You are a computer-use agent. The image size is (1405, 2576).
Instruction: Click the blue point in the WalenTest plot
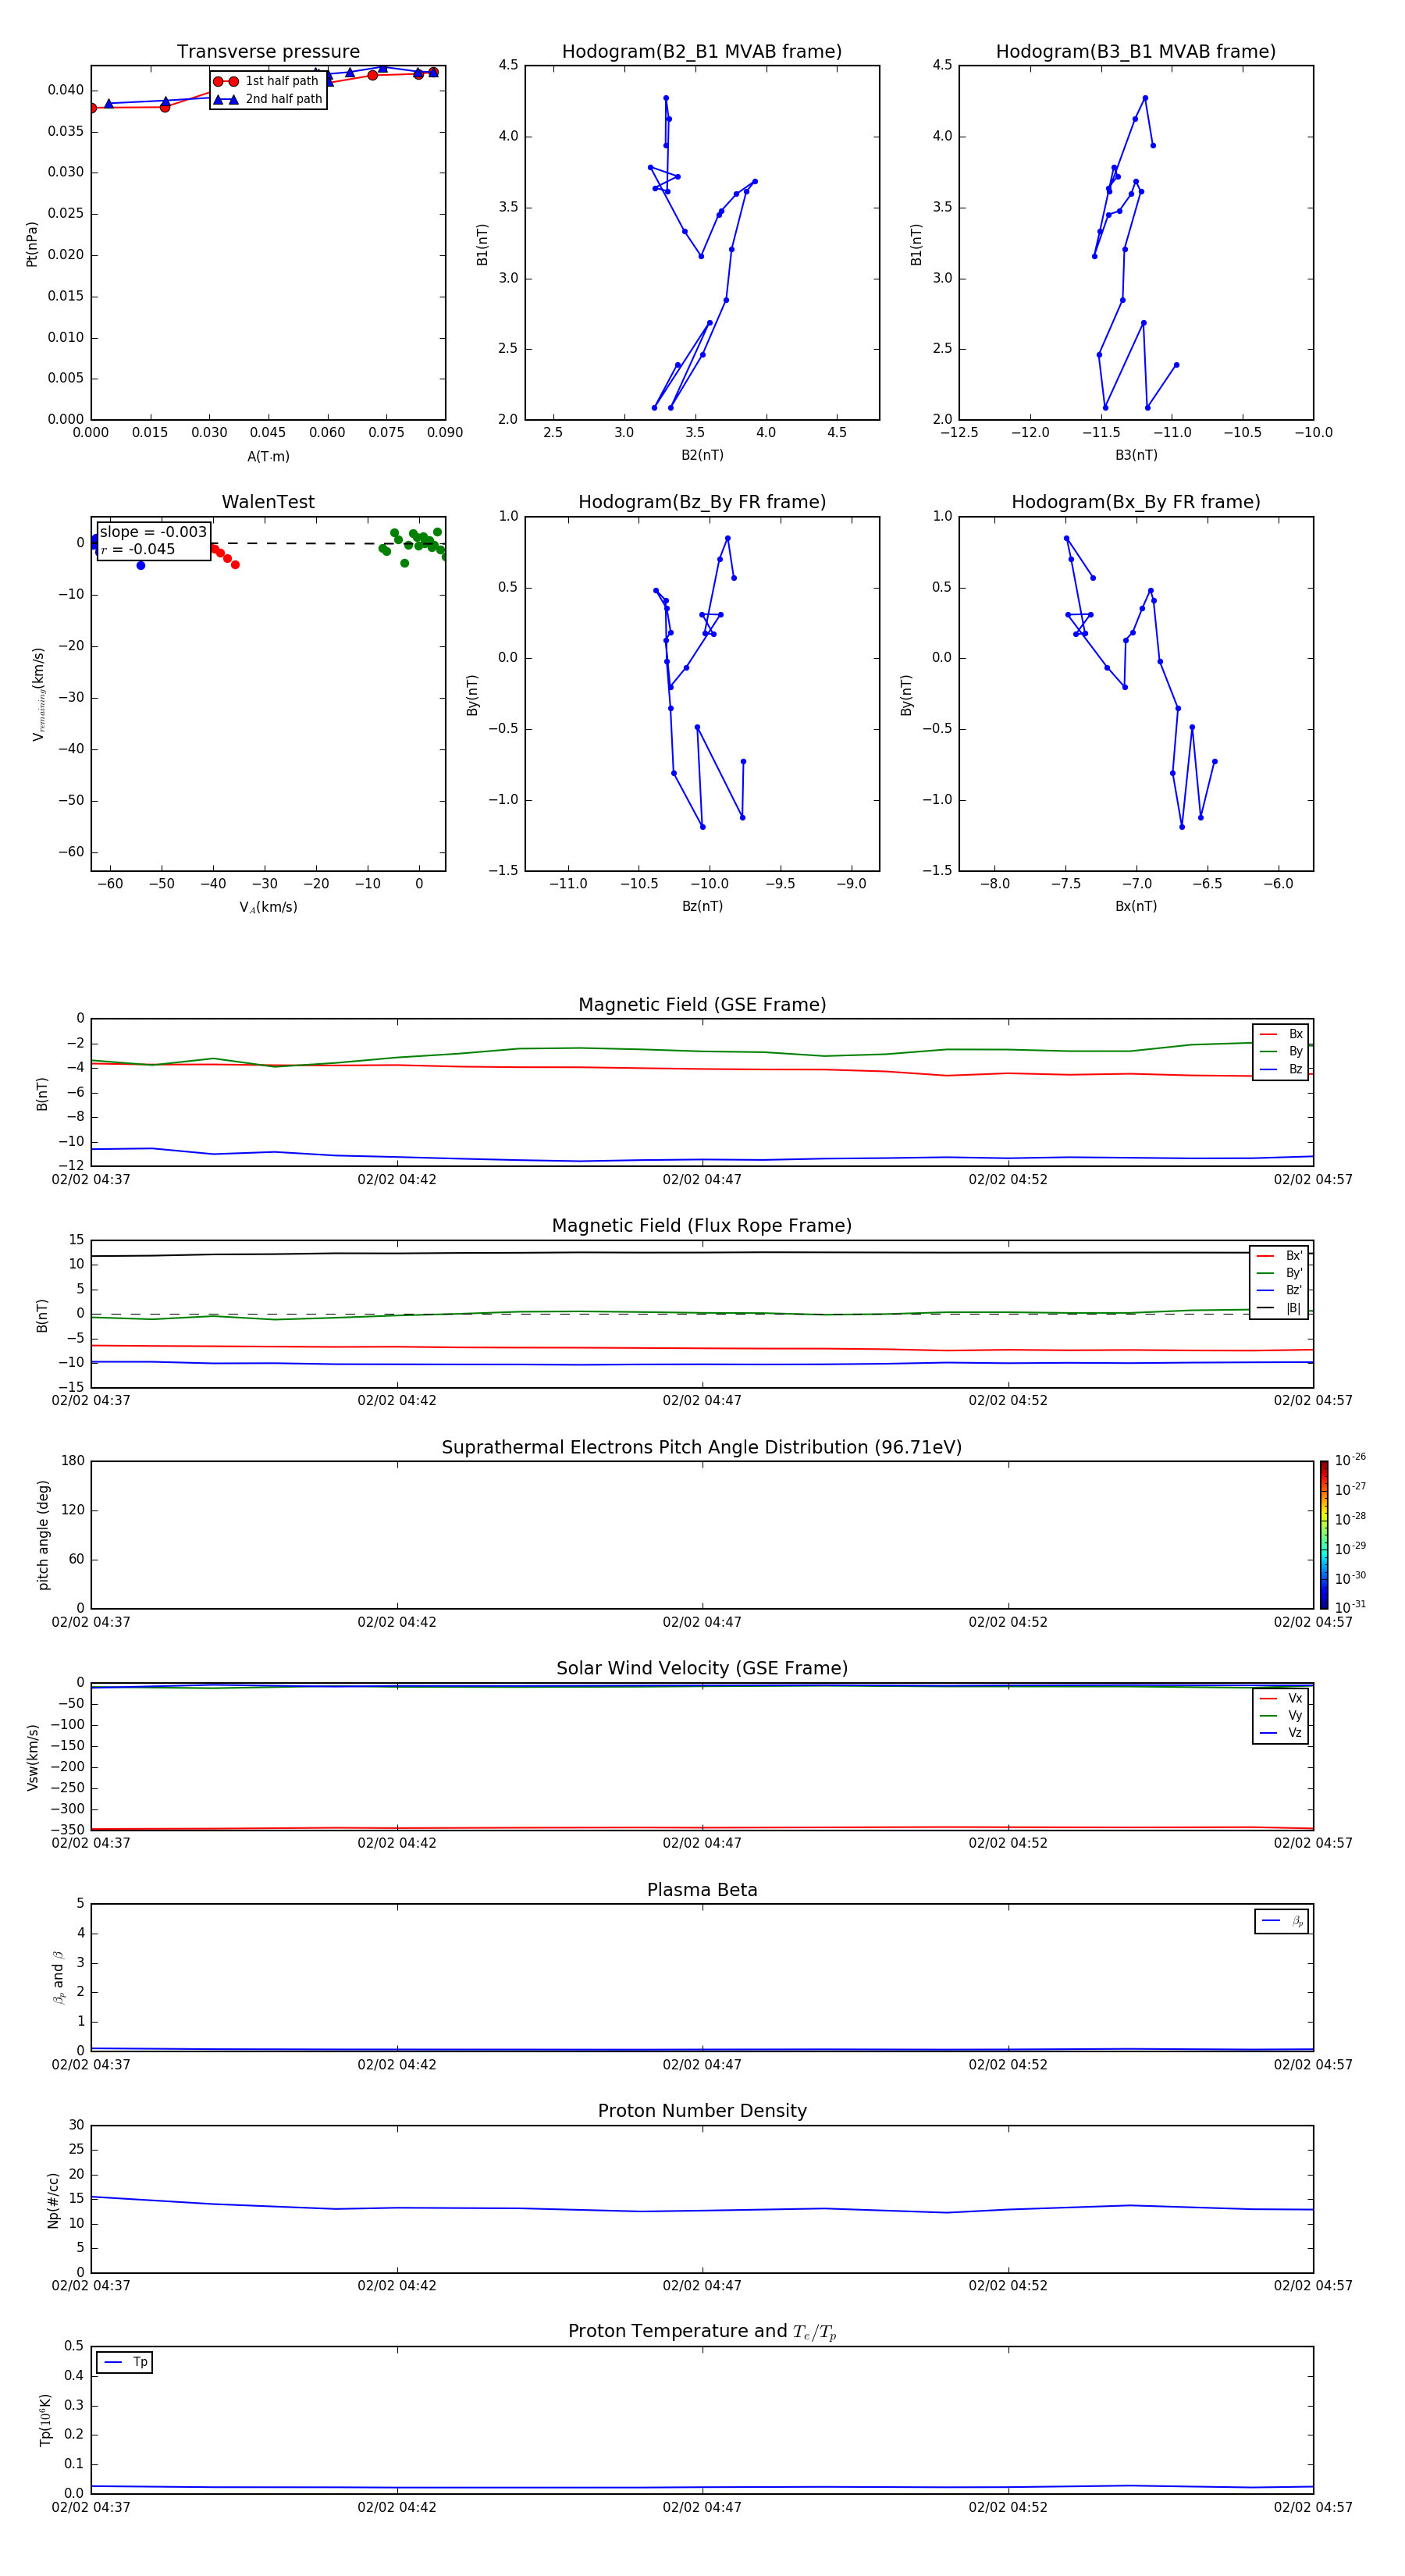coord(141,566)
